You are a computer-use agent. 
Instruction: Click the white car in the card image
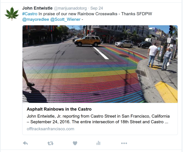click(124, 44)
